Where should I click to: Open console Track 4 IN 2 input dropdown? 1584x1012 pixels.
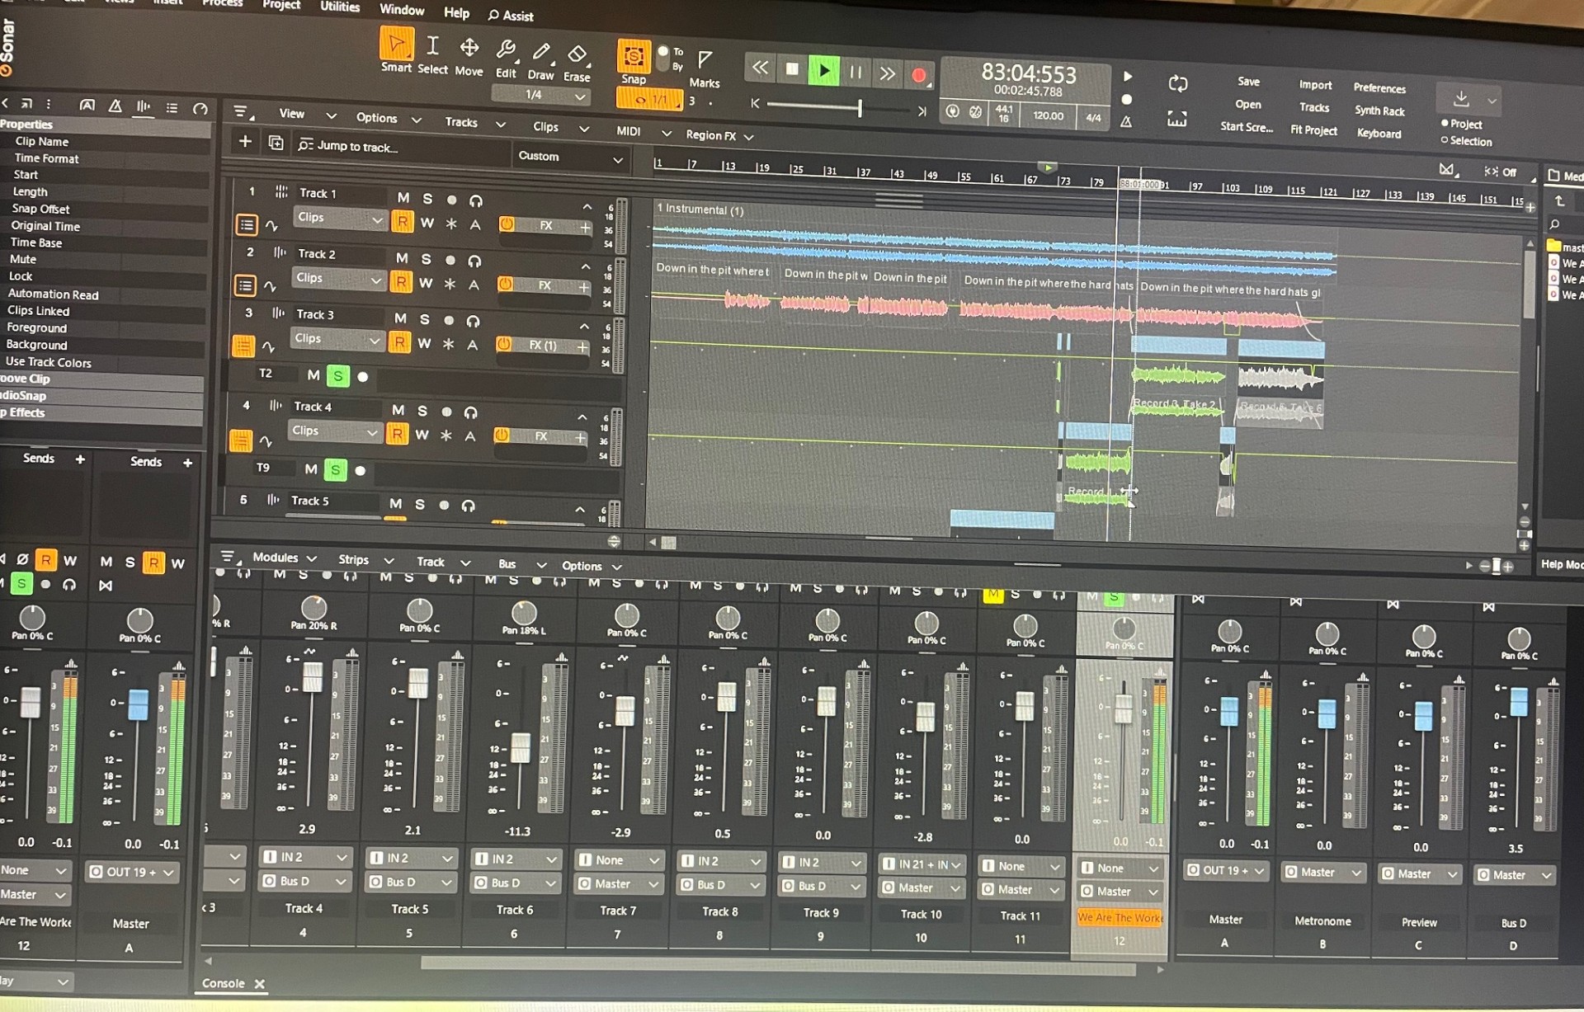(x=305, y=857)
